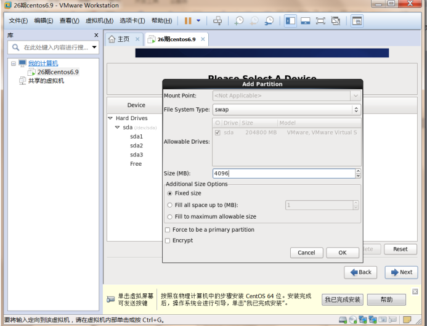Toggle the thumbnail bar view
The image size is (427, 326).
305,21
